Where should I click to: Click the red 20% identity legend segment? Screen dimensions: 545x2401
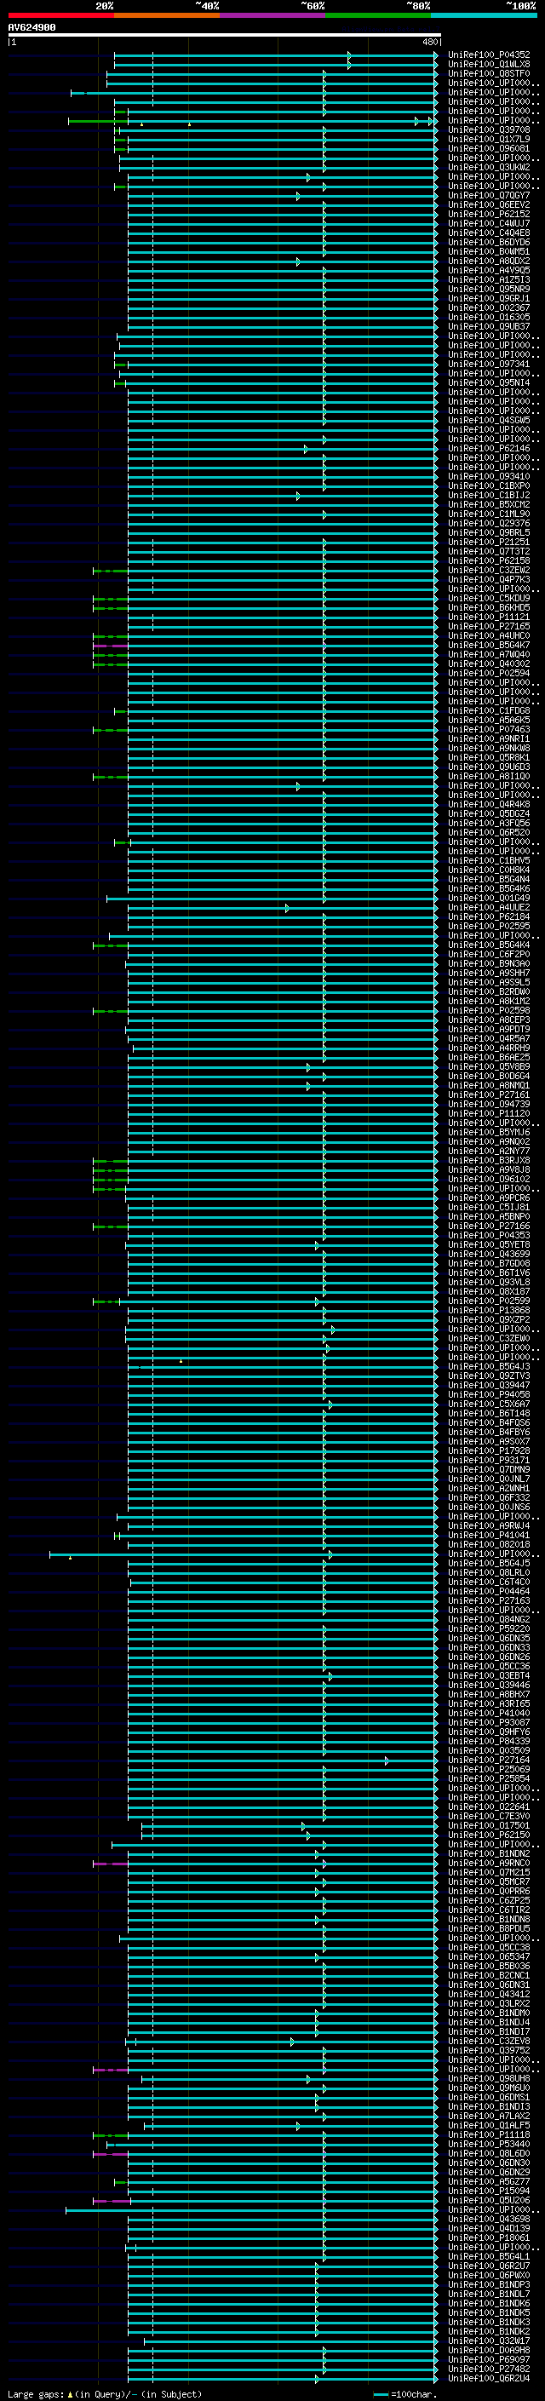point(60,15)
